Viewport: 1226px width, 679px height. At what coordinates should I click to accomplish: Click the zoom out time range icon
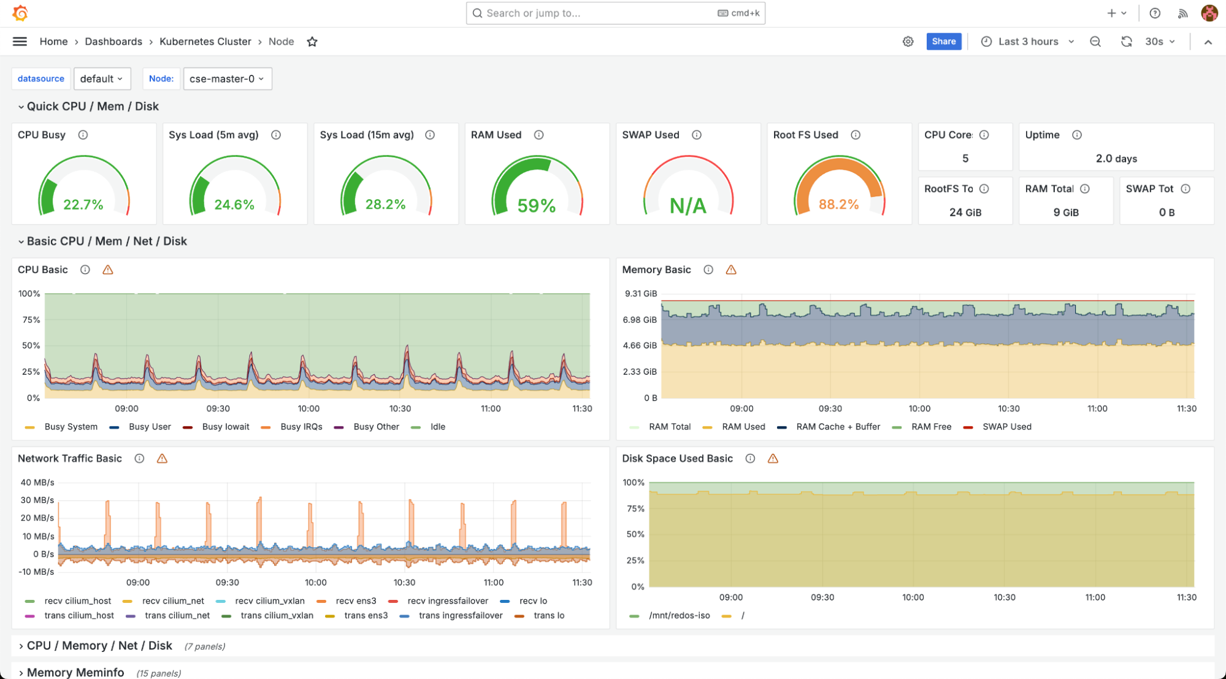[1095, 42]
